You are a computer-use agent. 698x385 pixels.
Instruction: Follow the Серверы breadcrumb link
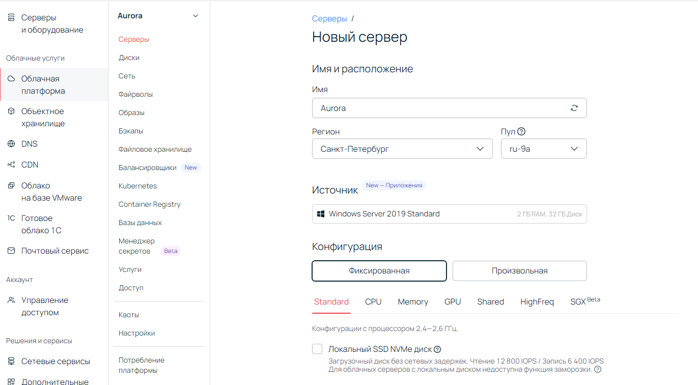click(x=329, y=18)
